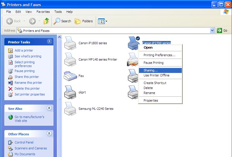Choose Delete in the context menu
The height and width of the screenshot is (157, 232).
[x=160, y=88]
